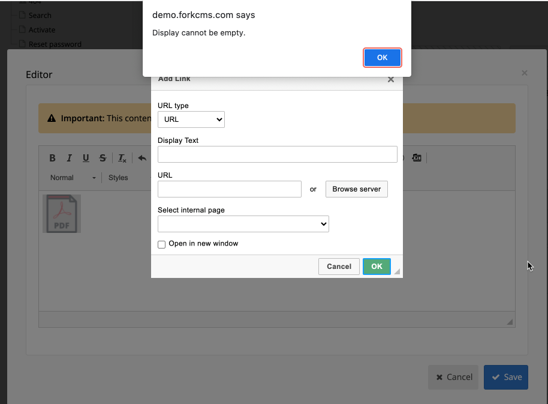Apply Strikethrough formatting in the toolbar
The width and height of the screenshot is (548, 404).
[103, 158]
